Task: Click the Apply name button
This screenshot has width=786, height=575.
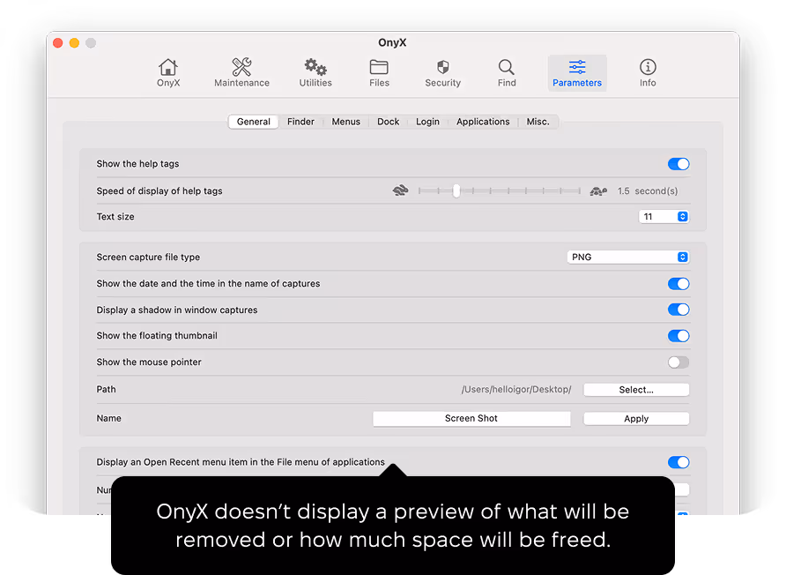Action: pos(636,418)
